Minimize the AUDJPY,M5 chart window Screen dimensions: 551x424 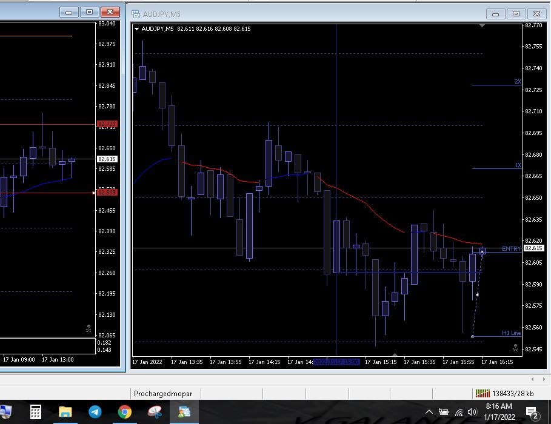coord(496,14)
